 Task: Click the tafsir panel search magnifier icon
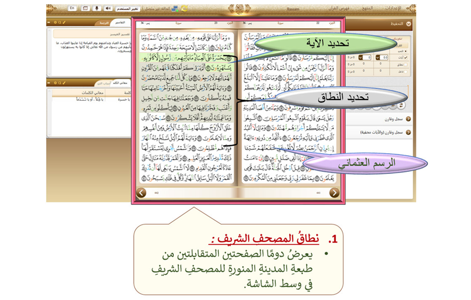coord(60,22)
